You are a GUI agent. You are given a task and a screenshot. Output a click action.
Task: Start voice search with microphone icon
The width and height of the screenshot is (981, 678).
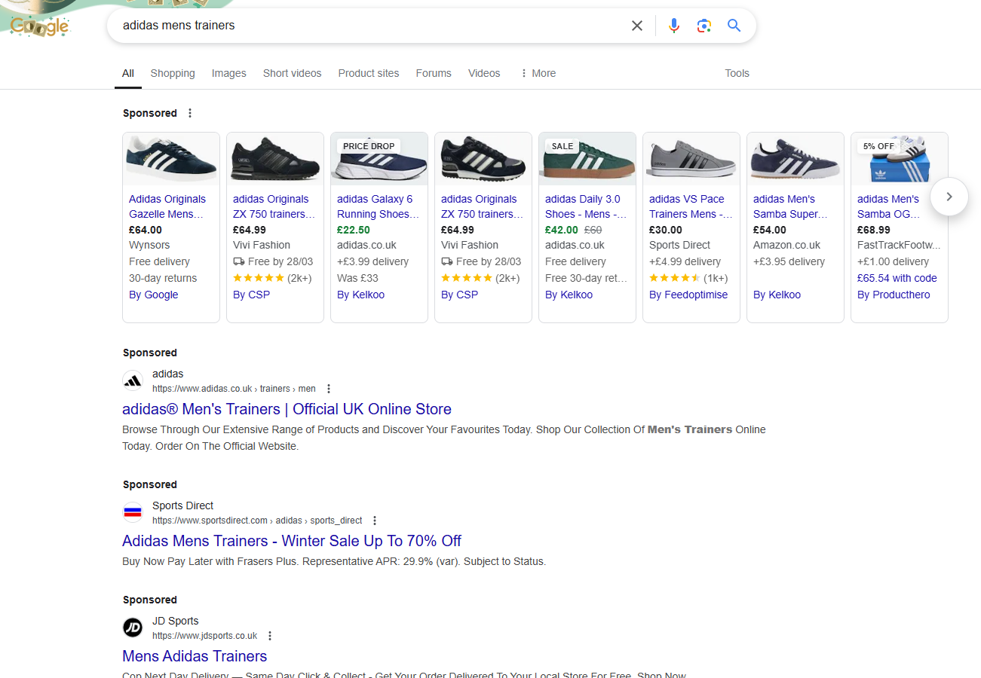(674, 26)
